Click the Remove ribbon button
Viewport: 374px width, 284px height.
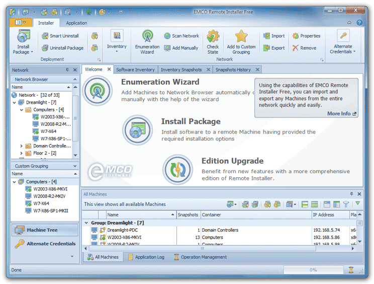point(304,48)
